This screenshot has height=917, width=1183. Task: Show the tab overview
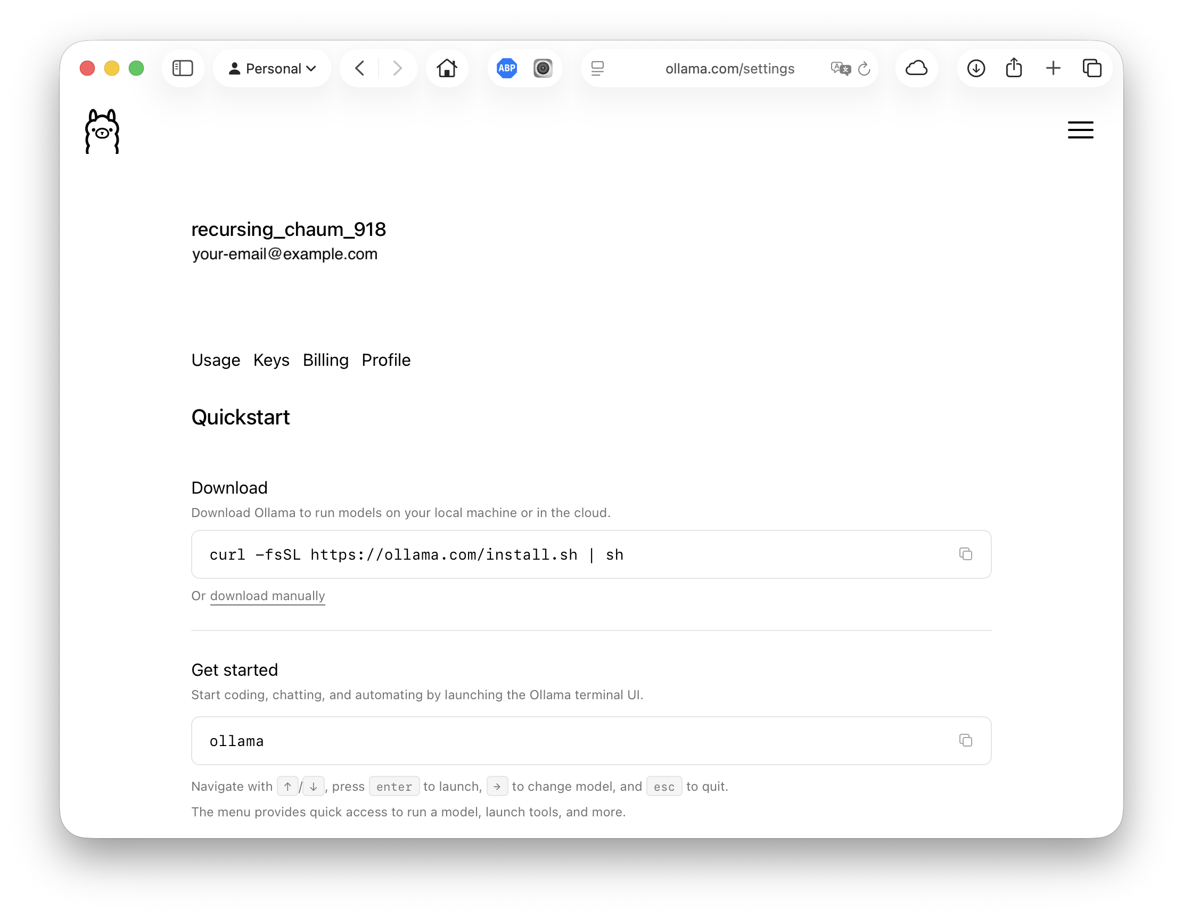coord(1091,68)
